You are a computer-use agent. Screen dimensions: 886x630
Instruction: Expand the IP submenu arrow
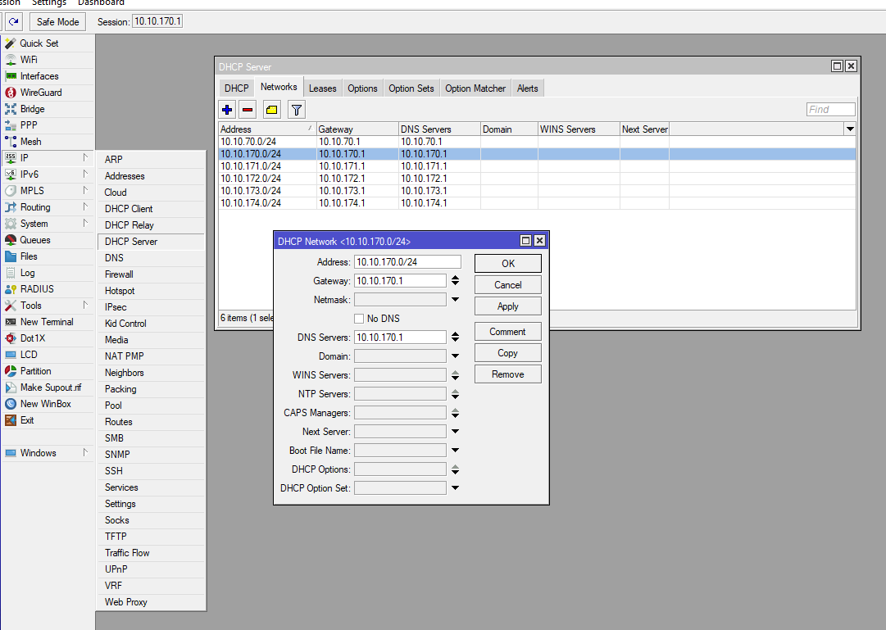(x=85, y=157)
